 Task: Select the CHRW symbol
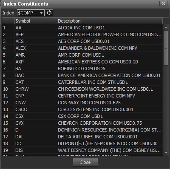click(x=22, y=89)
